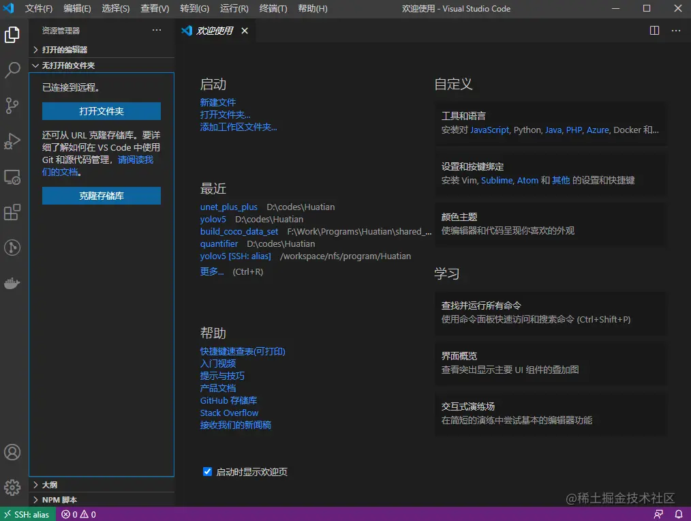Open the 文件(F) menu
691x521 pixels.
coord(39,8)
